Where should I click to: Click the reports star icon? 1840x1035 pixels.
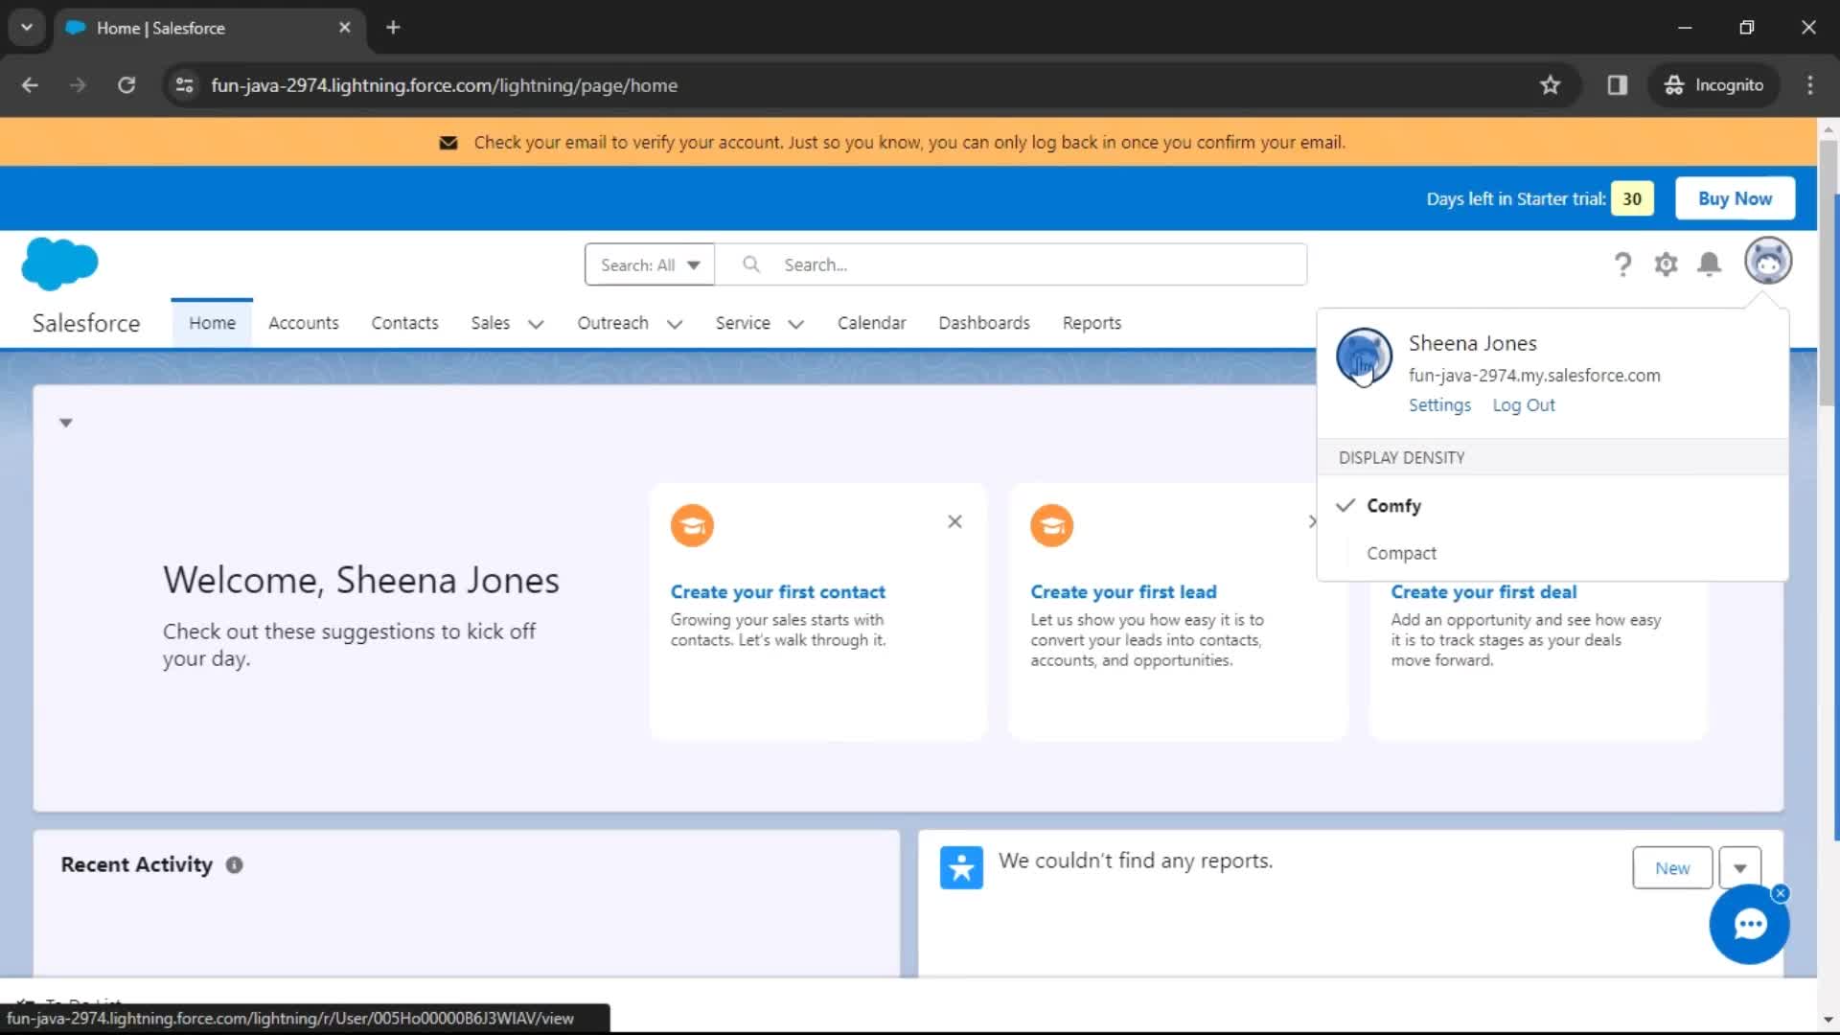tap(961, 867)
